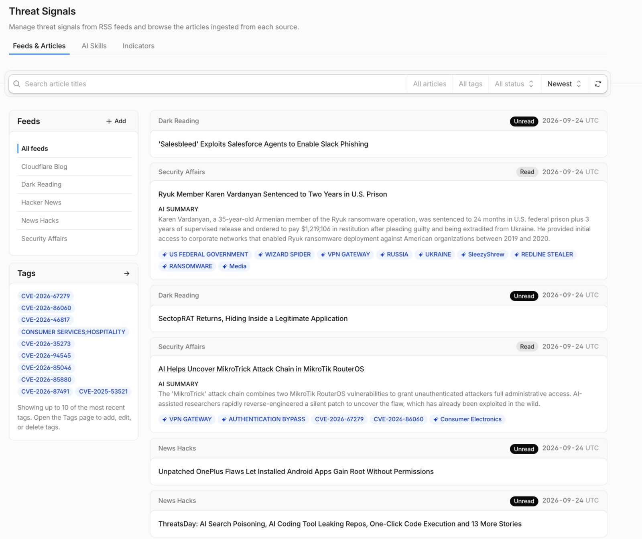Expand the All status dropdown
642x539 pixels.
pyautogui.click(x=515, y=84)
